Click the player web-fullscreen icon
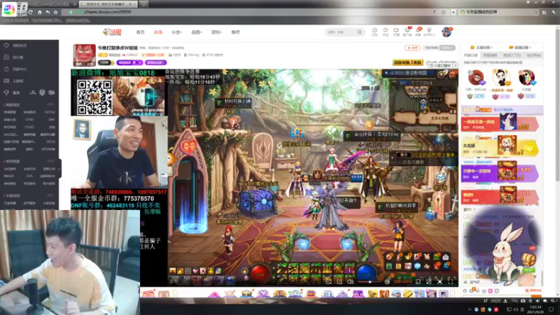 point(440,282)
